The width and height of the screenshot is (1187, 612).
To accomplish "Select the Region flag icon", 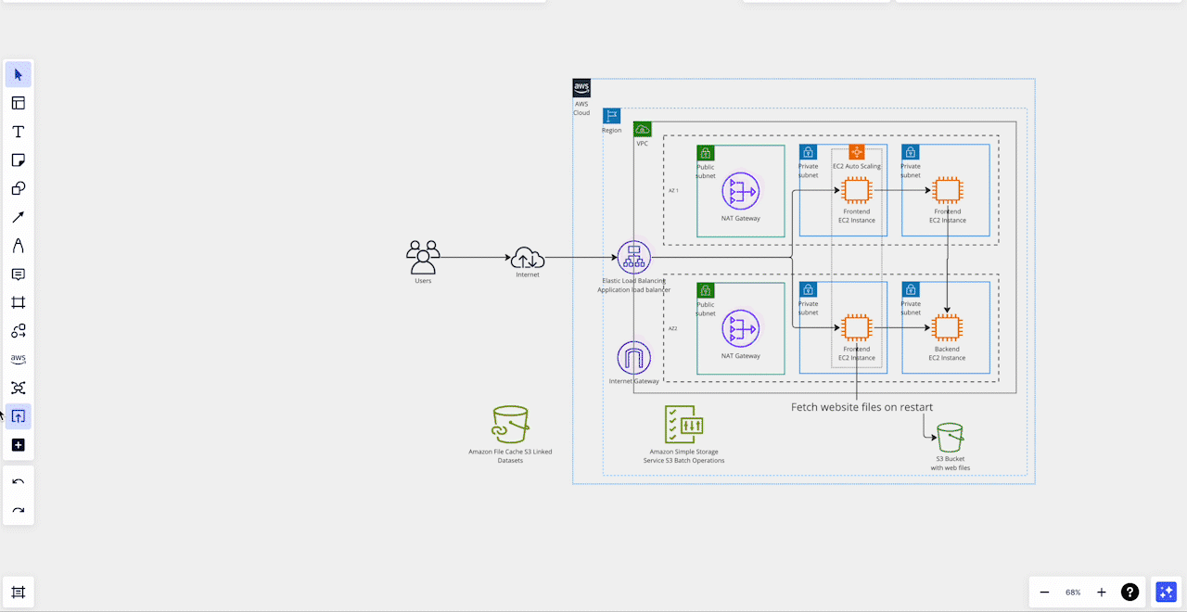I will pyautogui.click(x=611, y=116).
